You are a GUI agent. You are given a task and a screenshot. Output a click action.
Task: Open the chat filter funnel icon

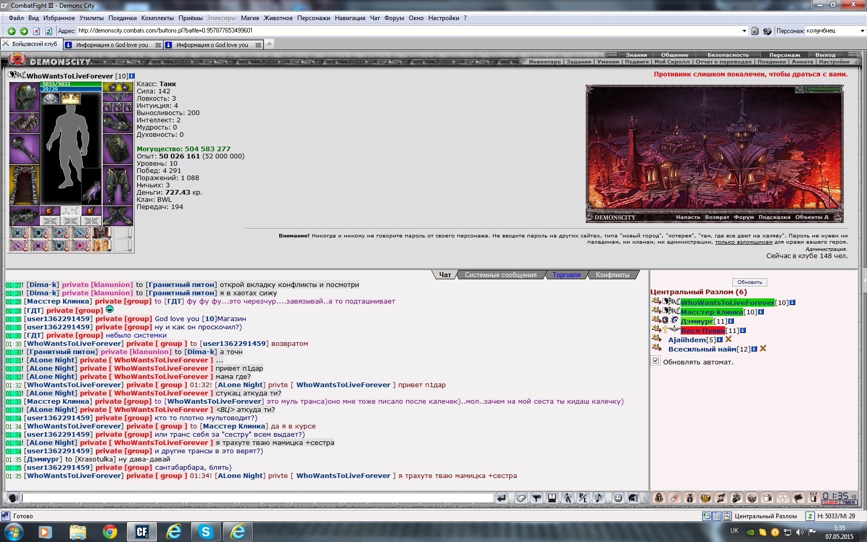tap(537, 498)
